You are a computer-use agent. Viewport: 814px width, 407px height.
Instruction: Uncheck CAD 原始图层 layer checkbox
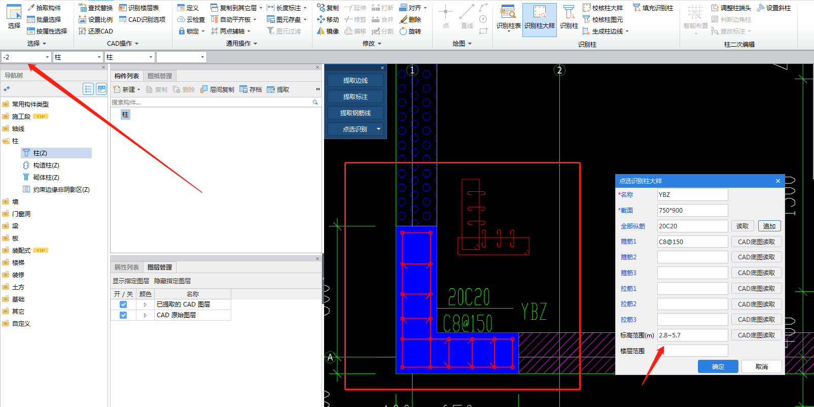(123, 315)
